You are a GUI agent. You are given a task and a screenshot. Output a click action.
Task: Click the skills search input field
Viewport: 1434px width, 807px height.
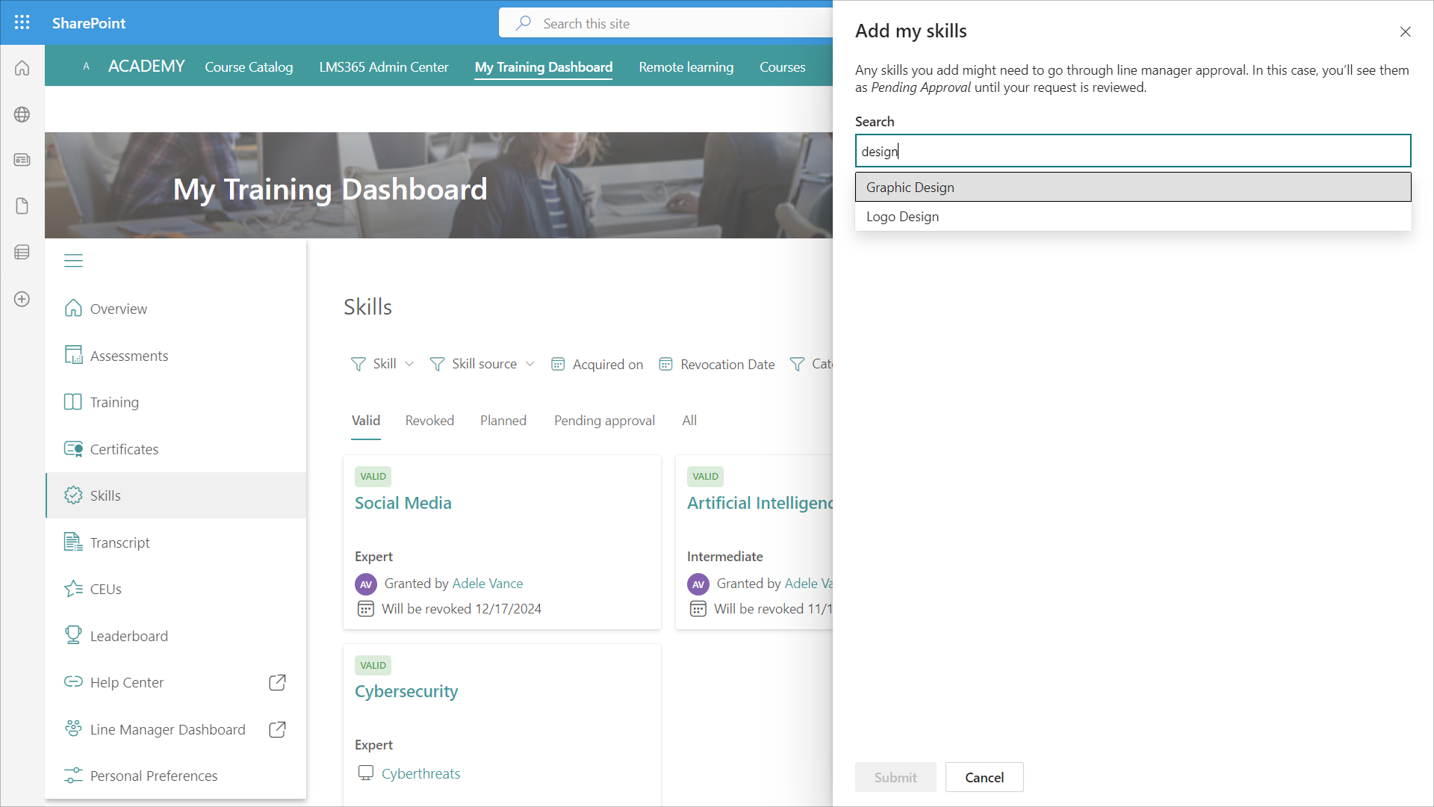pos(1132,151)
